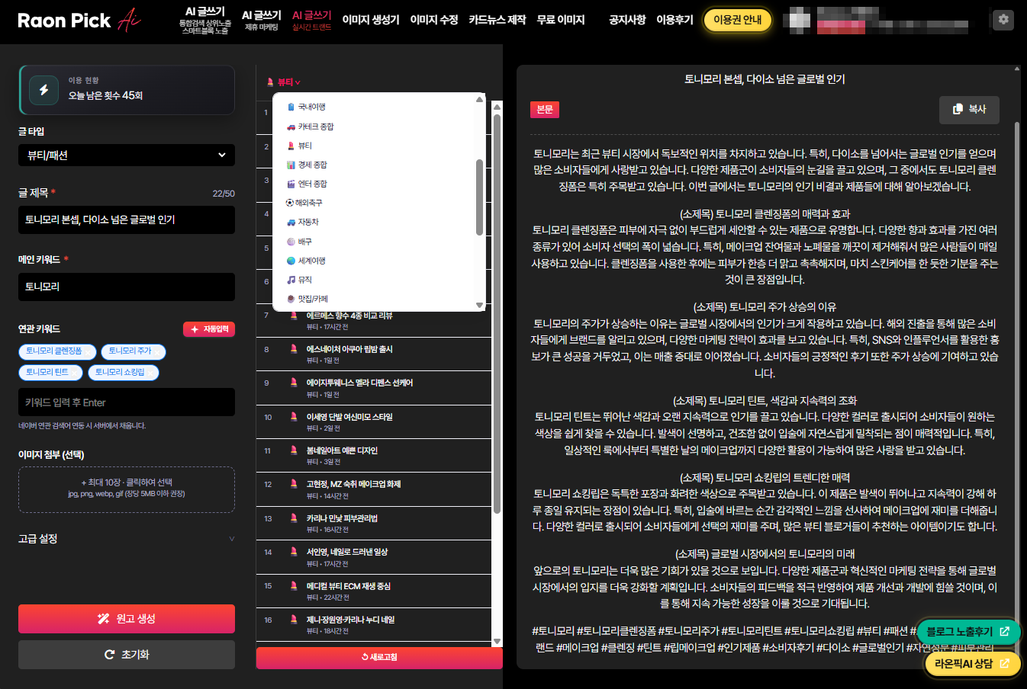Focus the 키워드 입력 후 Enter field
The height and width of the screenshot is (689, 1027).
[127, 402]
